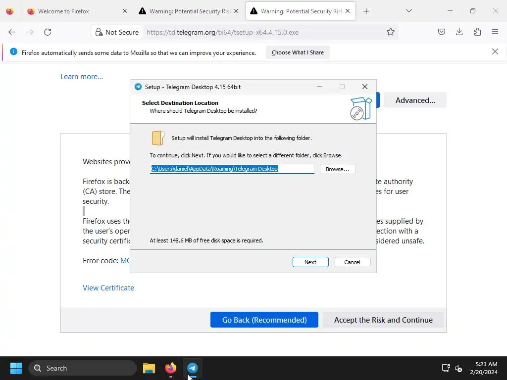Open the clock and date panel

pos(484,368)
